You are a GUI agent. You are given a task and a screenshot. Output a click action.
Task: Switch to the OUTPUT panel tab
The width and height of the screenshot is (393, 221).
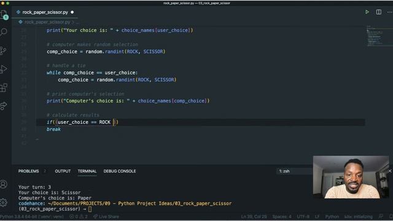[63, 171]
